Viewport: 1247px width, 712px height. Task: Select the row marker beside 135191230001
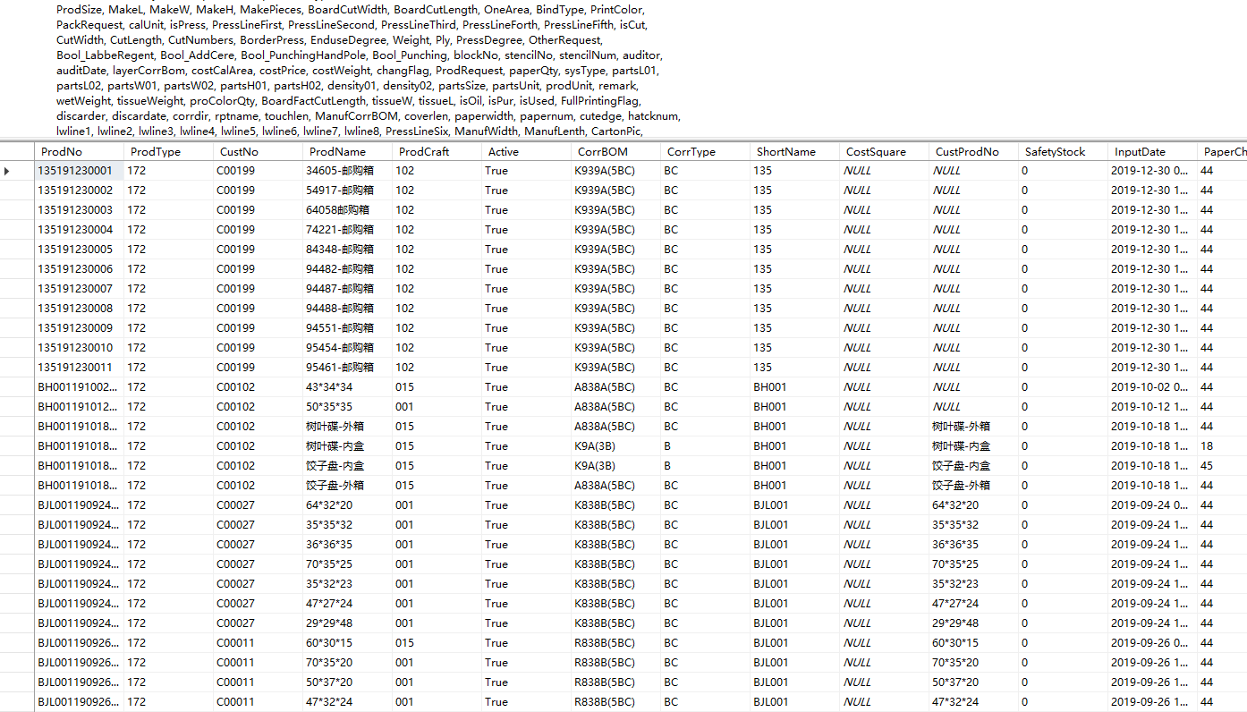(x=17, y=171)
